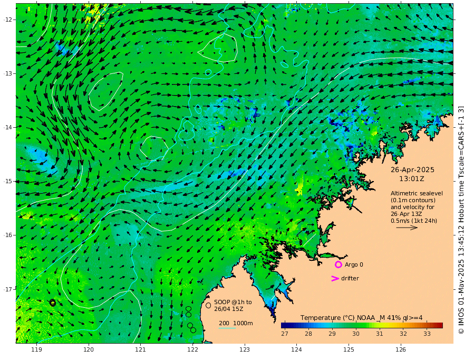The width and height of the screenshot is (464, 359).
Task: Click the '(0.1m contours)' legend line
Action: [413, 200]
